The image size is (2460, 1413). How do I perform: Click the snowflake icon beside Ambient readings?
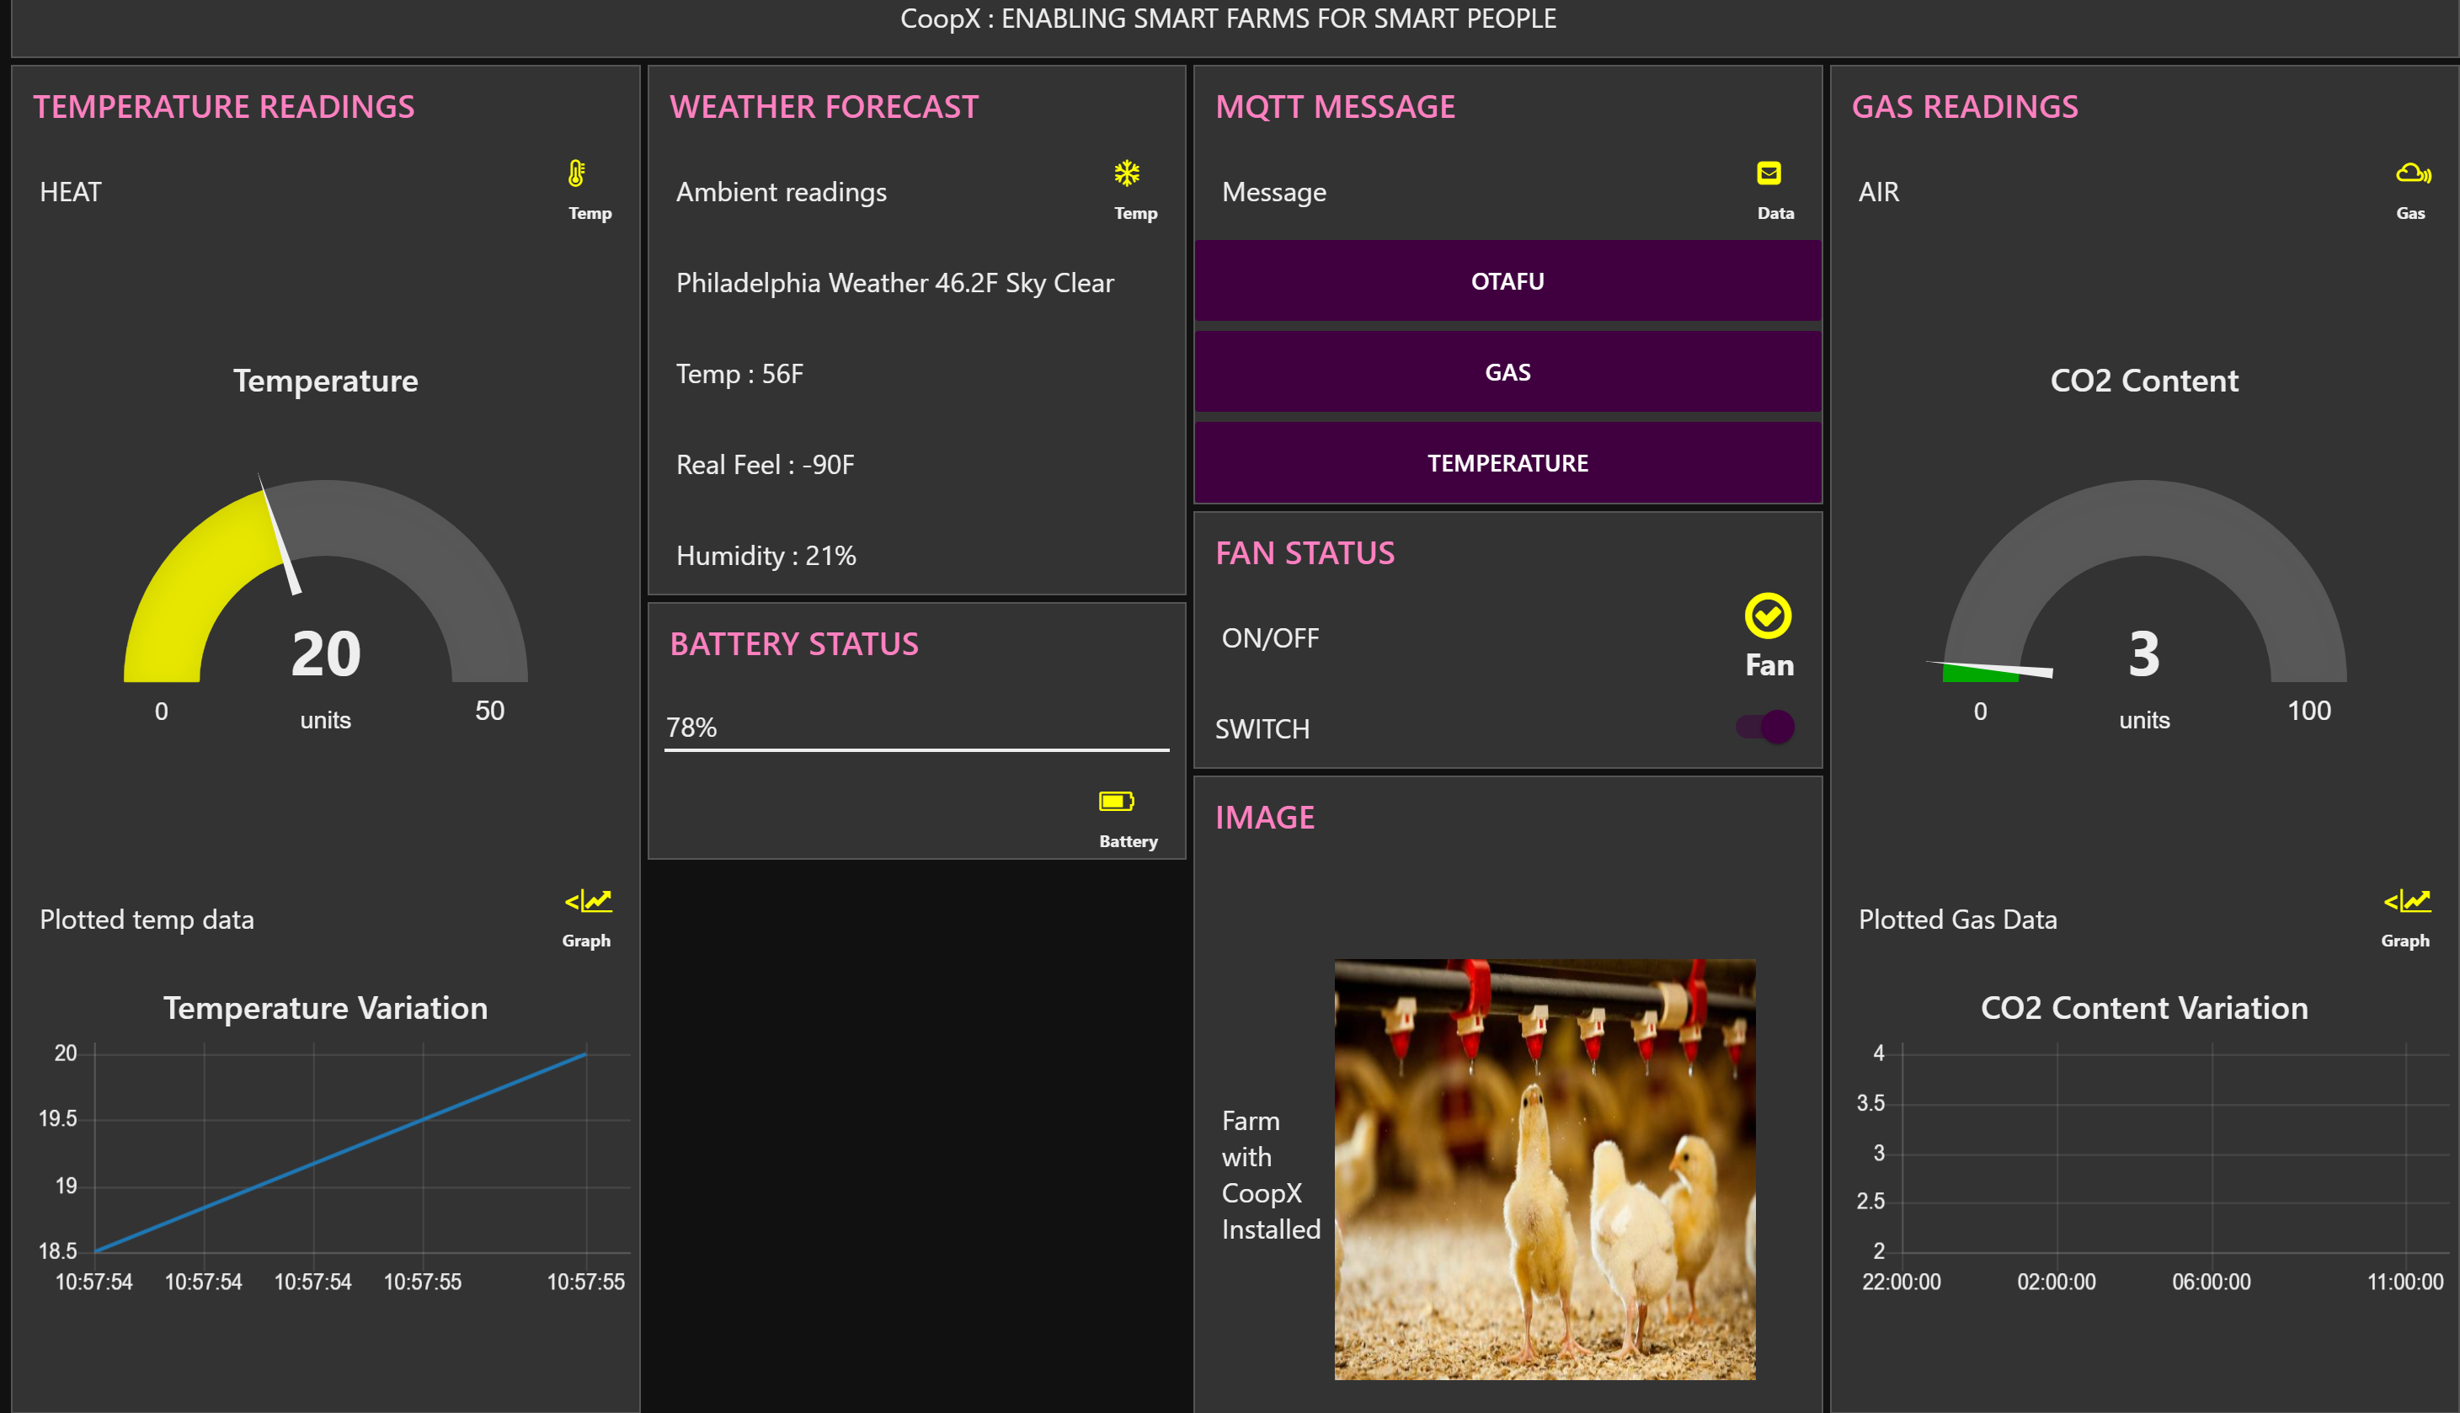point(1126,173)
